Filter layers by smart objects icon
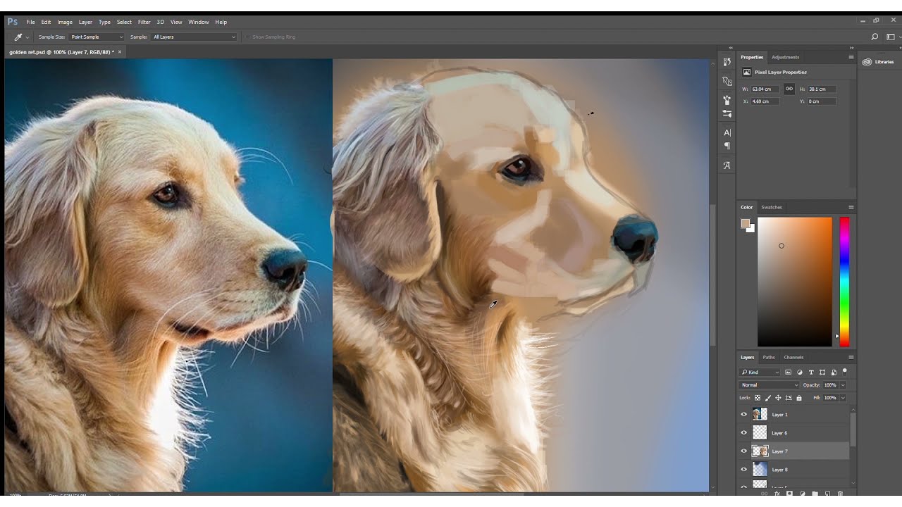 (x=834, y=372)
